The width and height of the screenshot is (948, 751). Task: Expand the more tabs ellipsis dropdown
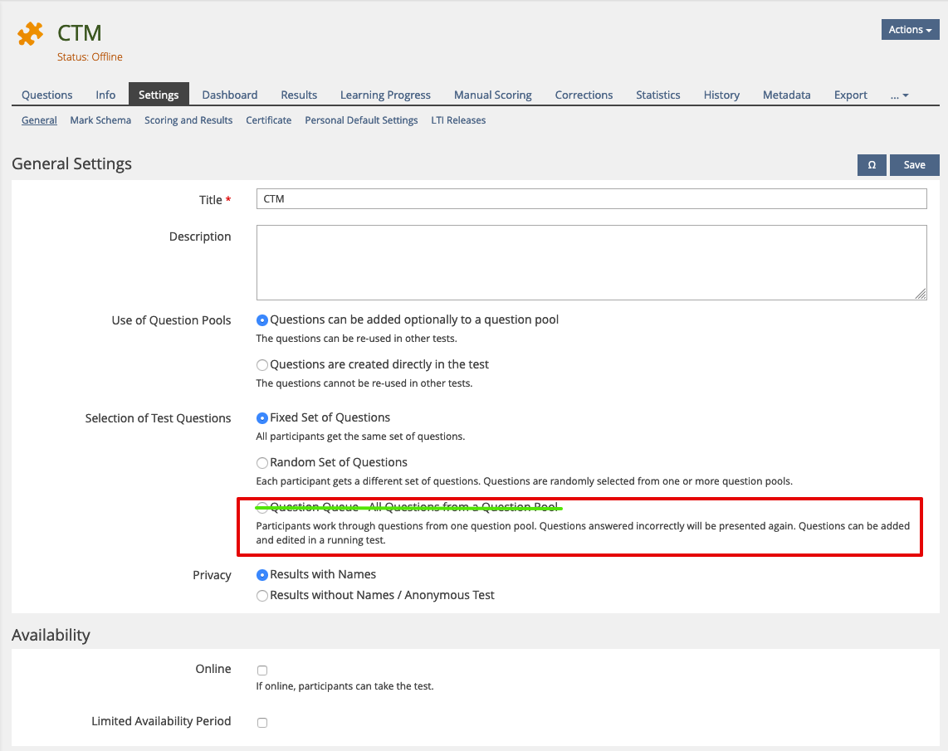(x=899, y=95)
